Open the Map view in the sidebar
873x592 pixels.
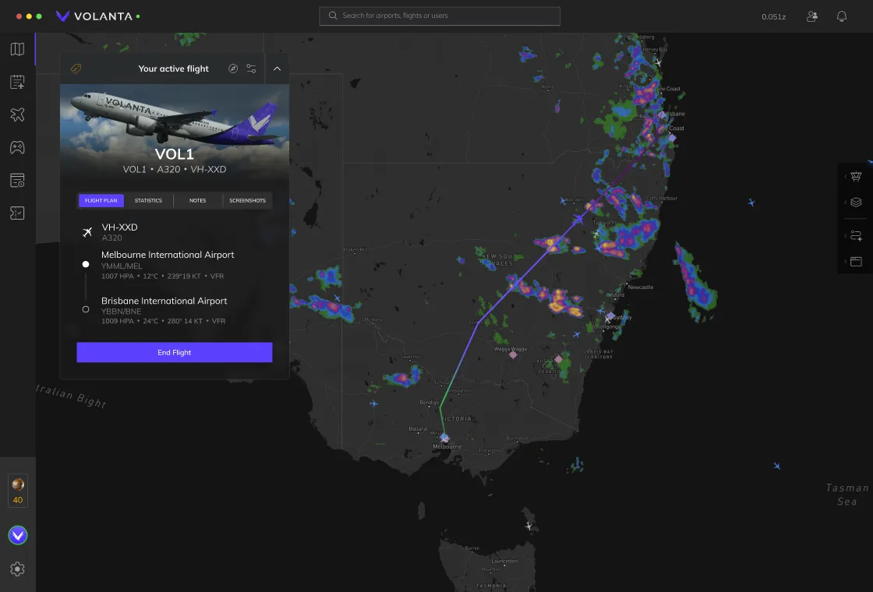17,48
